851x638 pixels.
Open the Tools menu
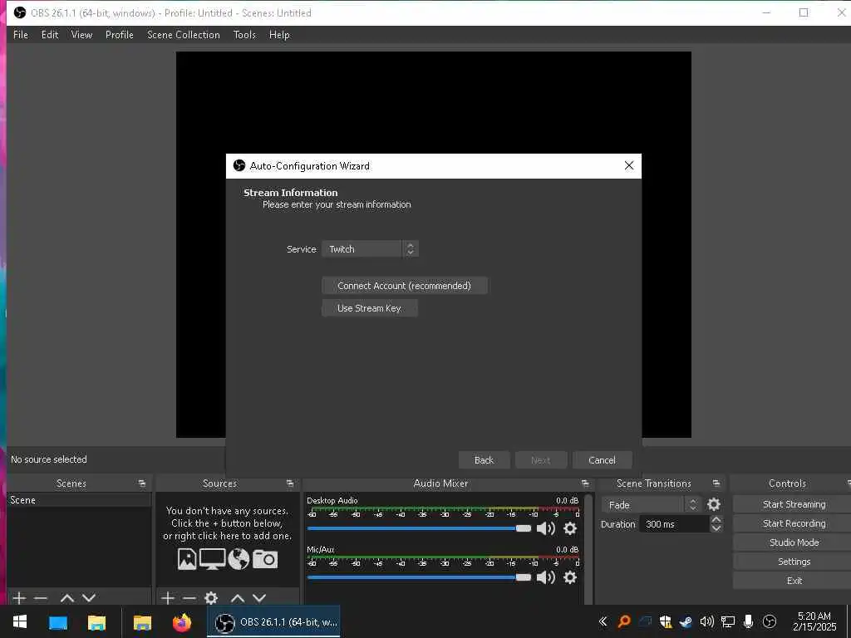click(244, 35)
